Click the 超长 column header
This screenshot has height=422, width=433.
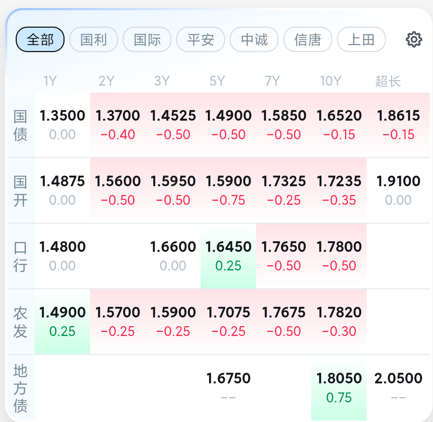[388, 81]
